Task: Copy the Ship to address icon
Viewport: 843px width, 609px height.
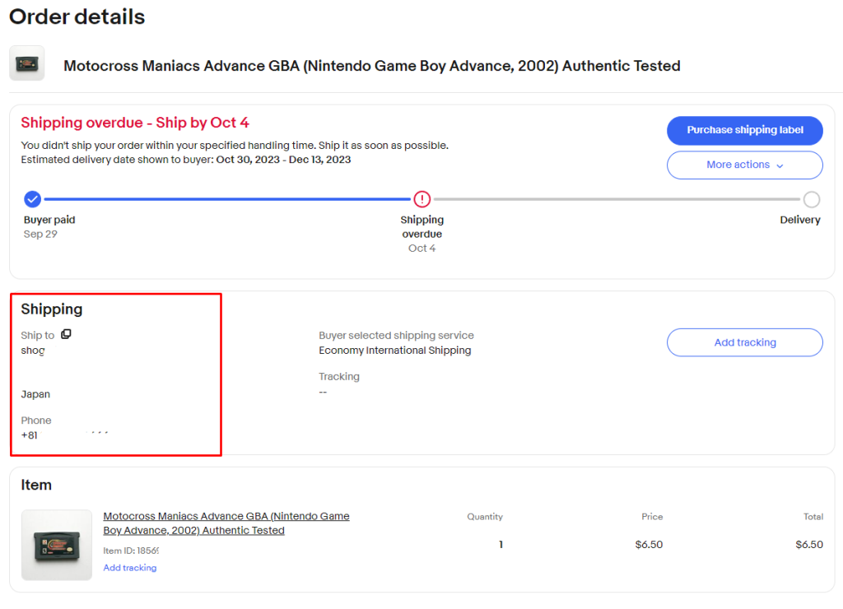Action: 66,334
